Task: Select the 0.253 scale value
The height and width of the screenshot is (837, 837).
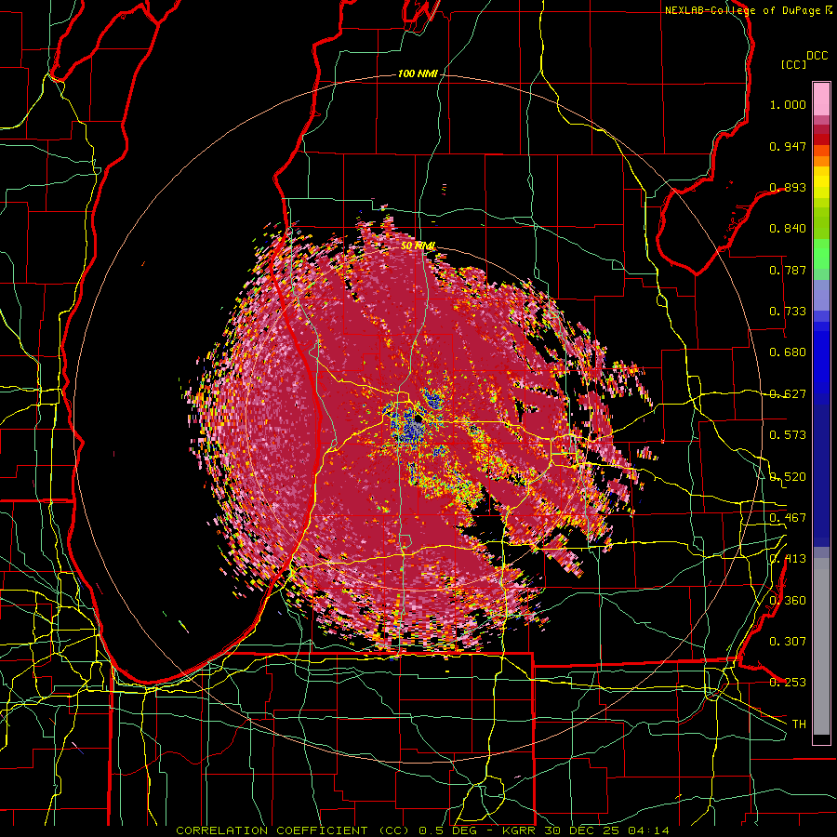Action: pyautogui.click(x=788, y=683)
